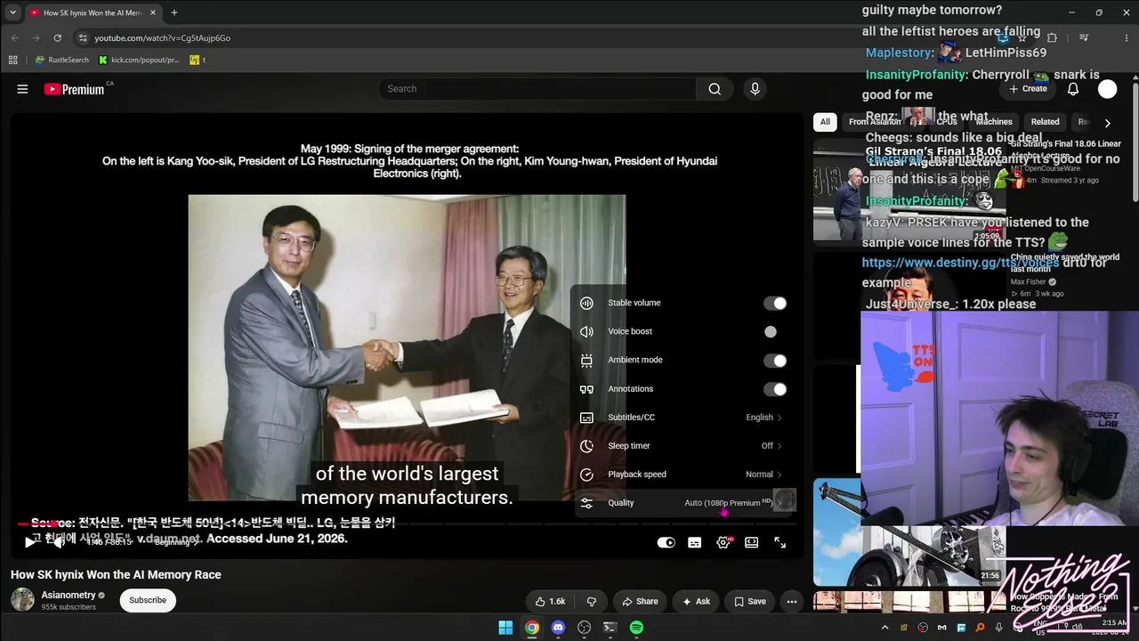Reload the page in Chrome
This screenshot has height=641, width=1139.
tap(57, 38)
